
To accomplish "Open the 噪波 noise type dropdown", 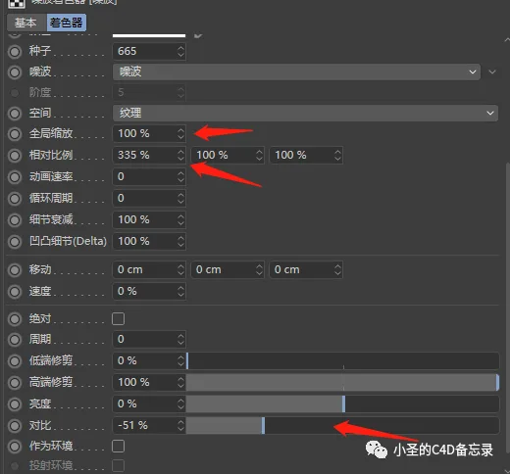I will pyautogui.click(x=296, y=71).
